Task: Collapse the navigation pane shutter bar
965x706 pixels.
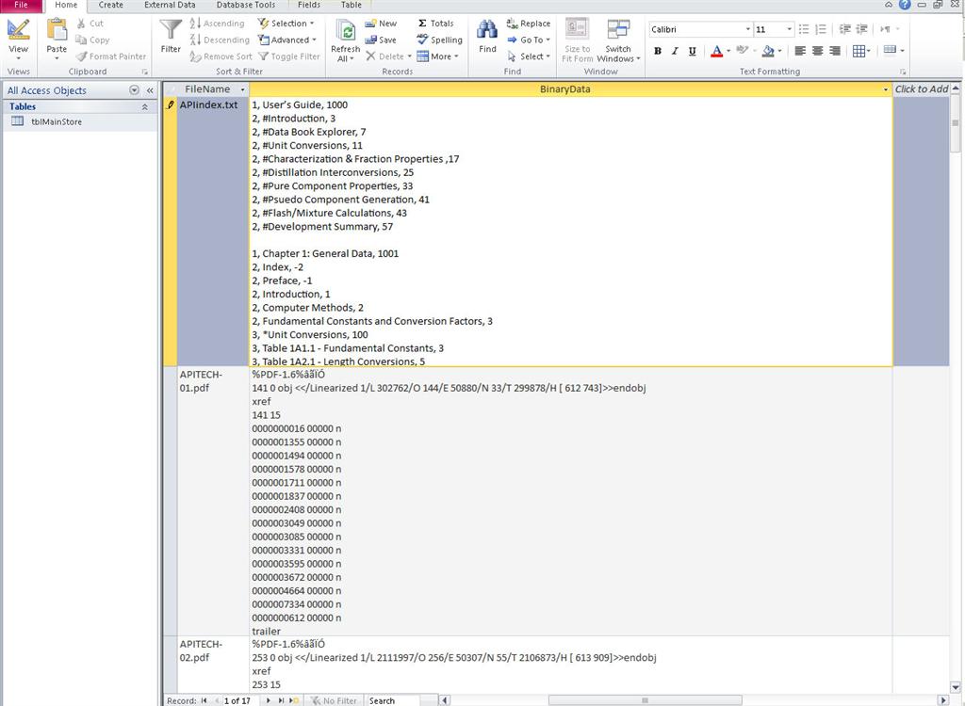Action: point(150,90)
